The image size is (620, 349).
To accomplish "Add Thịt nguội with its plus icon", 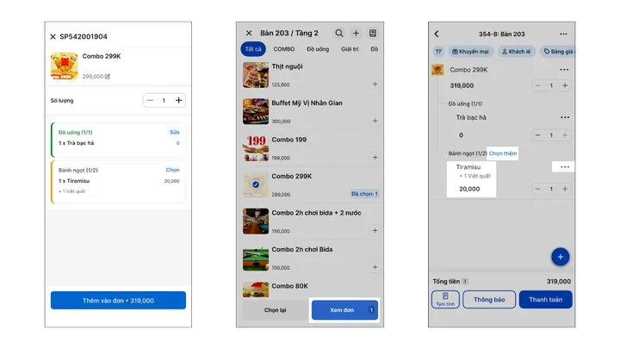I will 375,84.
